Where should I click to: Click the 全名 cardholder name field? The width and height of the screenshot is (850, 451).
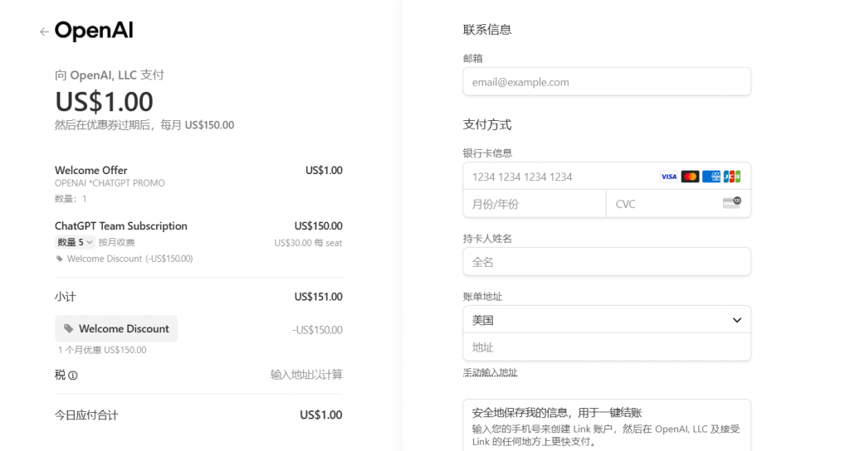click(607, 262)
